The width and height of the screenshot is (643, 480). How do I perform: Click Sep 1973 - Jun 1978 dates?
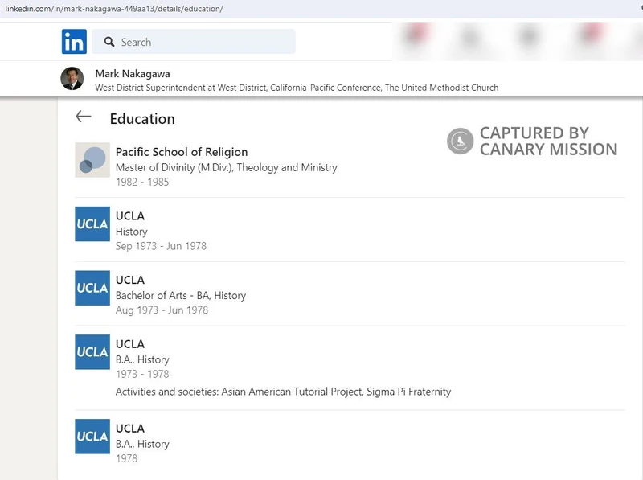162,246
